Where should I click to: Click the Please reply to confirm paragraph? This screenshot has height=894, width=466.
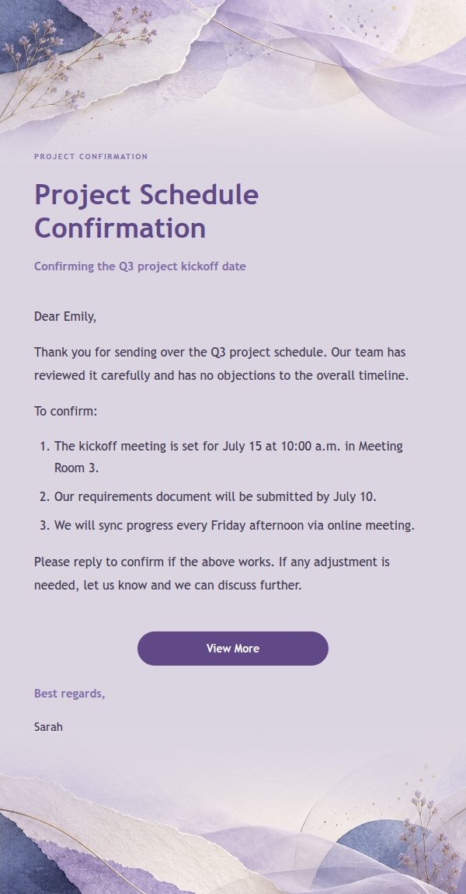tap(211, 573)
